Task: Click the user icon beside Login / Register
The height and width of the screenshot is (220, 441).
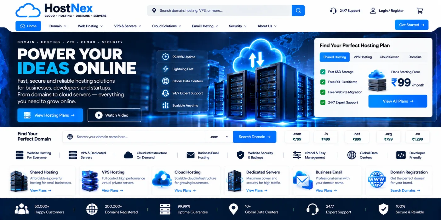Action: click(x=373, y=11)
